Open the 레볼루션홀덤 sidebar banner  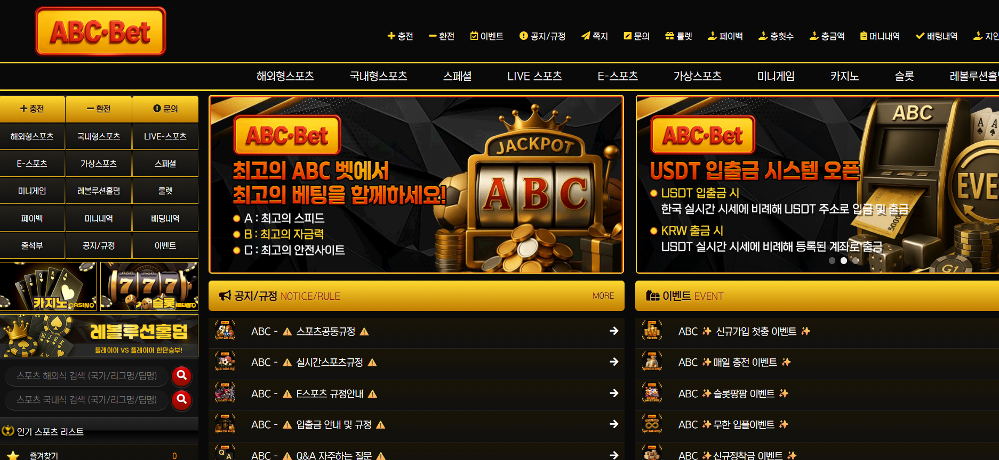click(99, 335)
